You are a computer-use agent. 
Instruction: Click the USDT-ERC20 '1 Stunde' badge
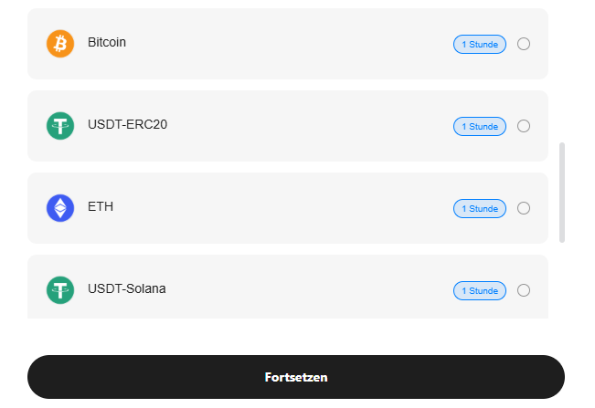(480, 126)
